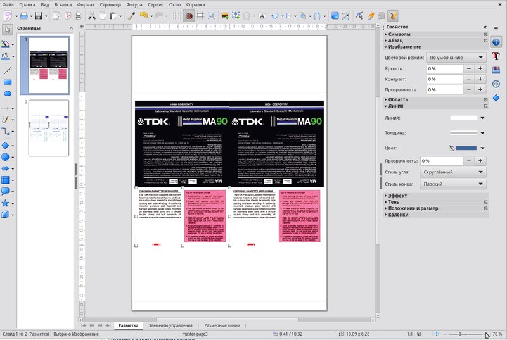Image resolution: width=507 pixels, height=340 pixels.
Task: Toggle Snap to Grid magnet button
Action: point(189,15)
